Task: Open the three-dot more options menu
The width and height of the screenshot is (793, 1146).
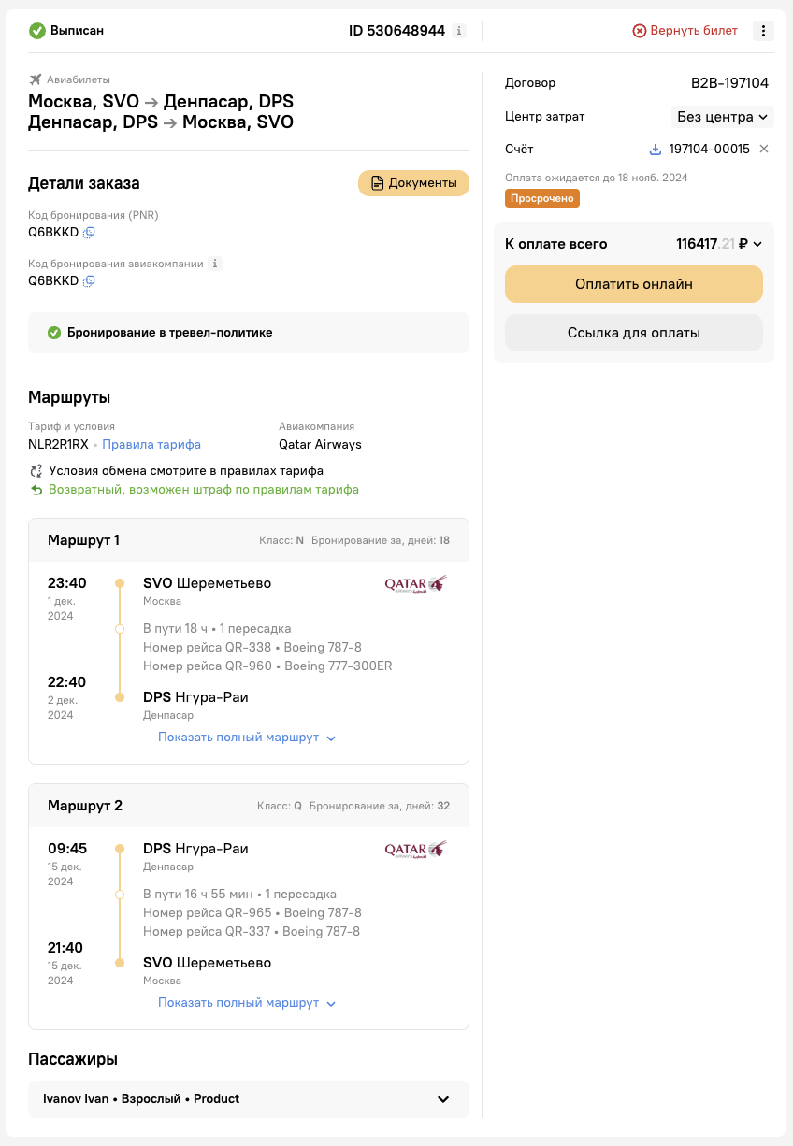Action: pos(764,31)
